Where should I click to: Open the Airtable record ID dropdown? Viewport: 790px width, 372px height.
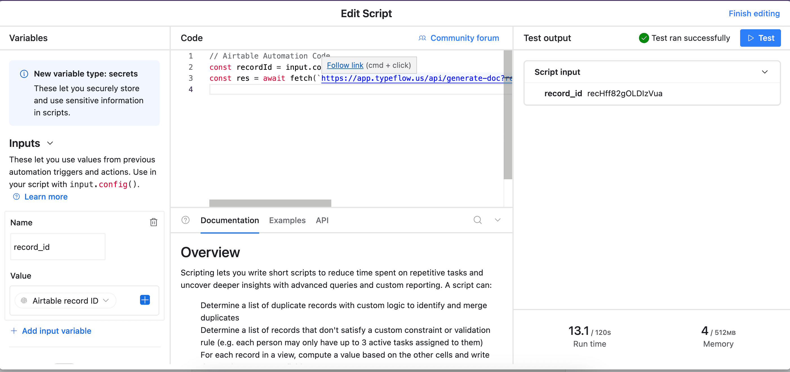click(66, 301)
